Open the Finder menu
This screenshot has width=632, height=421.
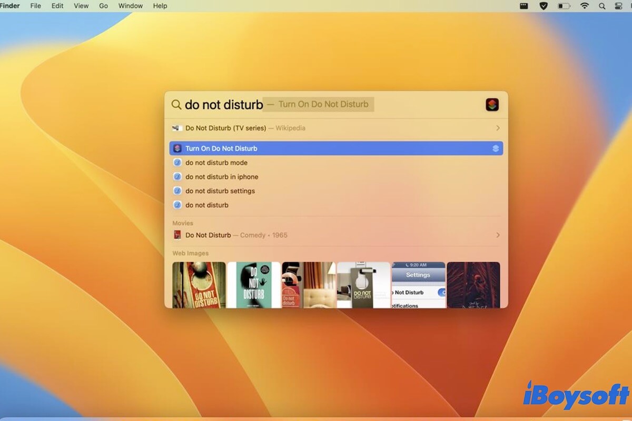pos(9,6)
